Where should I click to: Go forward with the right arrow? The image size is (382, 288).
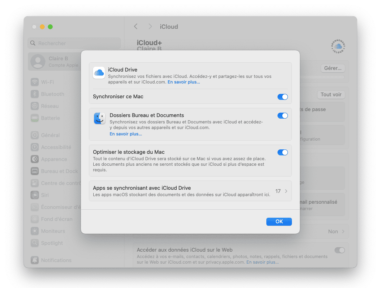150,26
